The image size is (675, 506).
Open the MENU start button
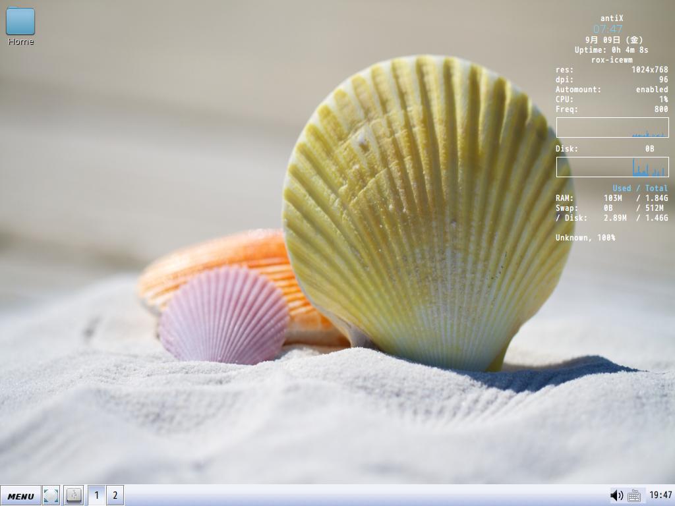tap(20, 495)
